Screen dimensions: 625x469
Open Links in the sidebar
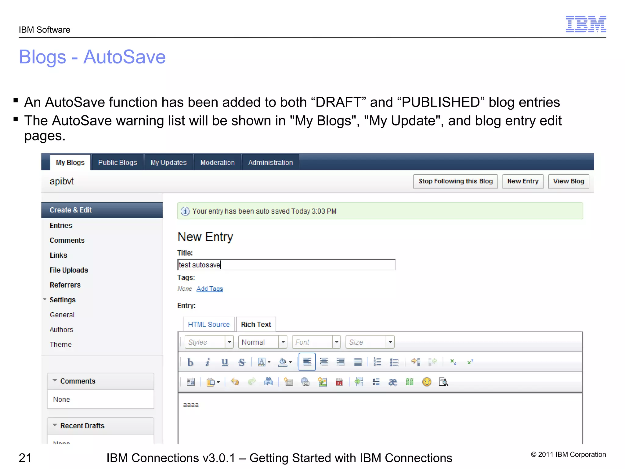pyautogui.click(x=58, y=255)
